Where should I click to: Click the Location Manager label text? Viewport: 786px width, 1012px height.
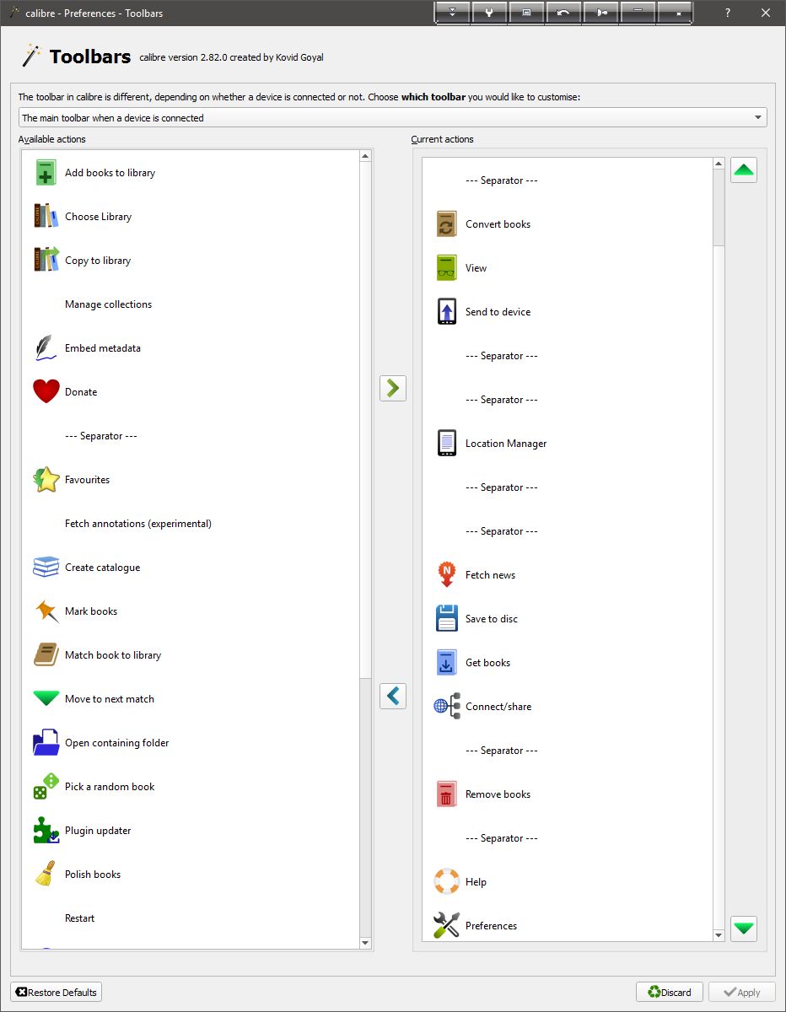click(506, 444)
